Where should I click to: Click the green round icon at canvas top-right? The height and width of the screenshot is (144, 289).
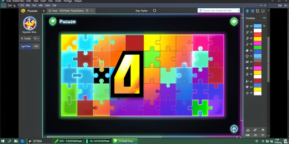point(234,21)
